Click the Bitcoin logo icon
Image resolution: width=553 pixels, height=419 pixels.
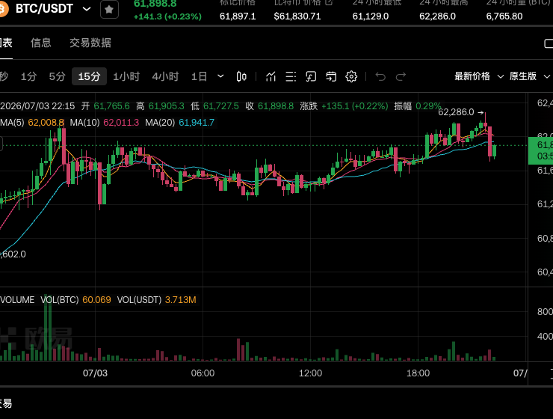pyautogui.click(x=3, y=8)
